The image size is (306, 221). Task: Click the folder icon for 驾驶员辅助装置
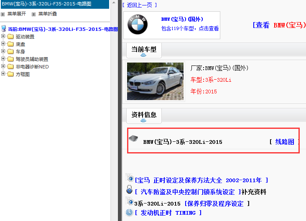[10, 59]
